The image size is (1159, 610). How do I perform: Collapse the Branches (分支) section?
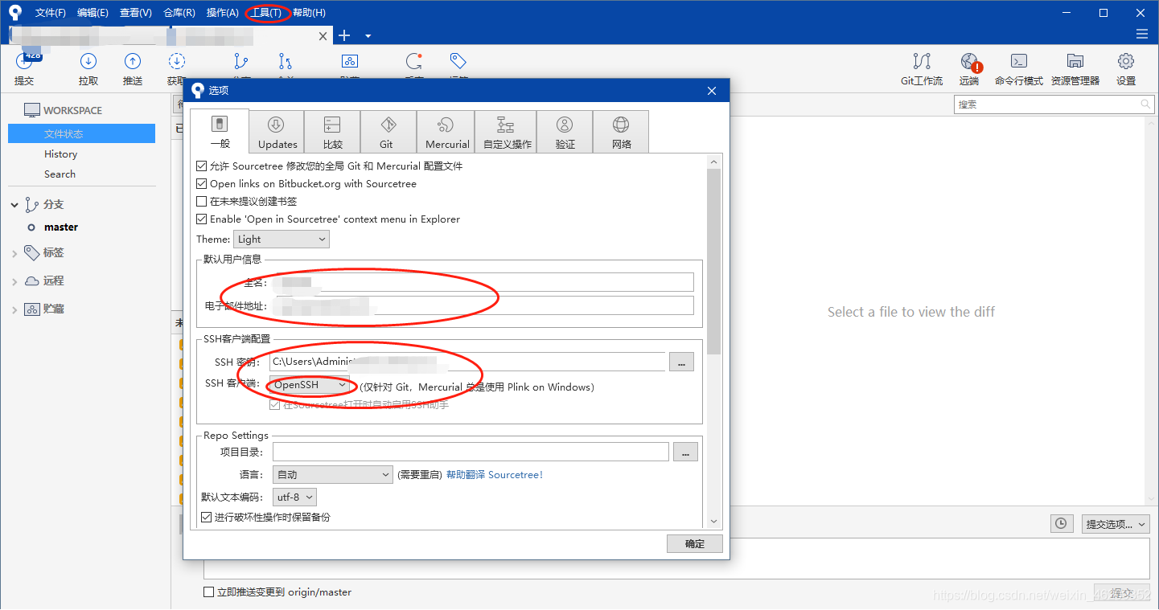pyautogui.click(x=14, y=205)
